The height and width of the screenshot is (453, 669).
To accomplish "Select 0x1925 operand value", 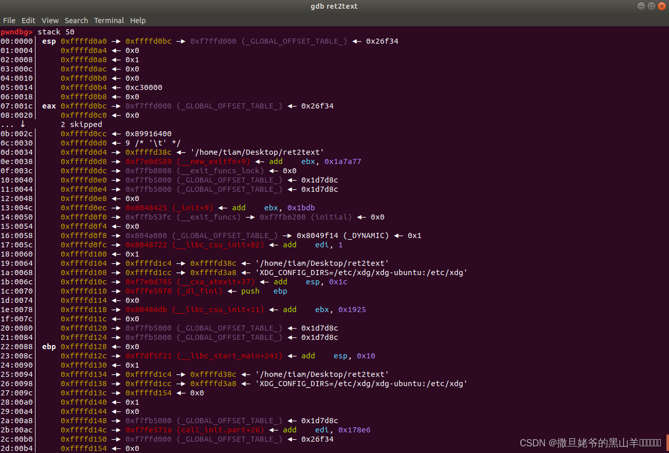I will click(352, 310).
